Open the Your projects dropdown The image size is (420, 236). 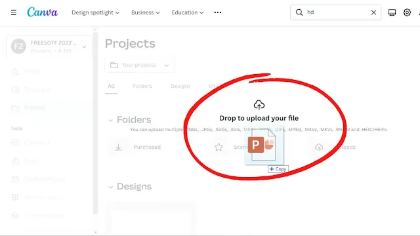tap(140, 65)
